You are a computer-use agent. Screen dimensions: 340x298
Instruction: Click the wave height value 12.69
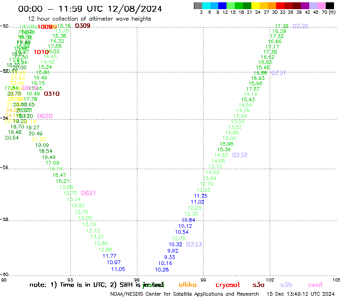(x=105, y=249)
